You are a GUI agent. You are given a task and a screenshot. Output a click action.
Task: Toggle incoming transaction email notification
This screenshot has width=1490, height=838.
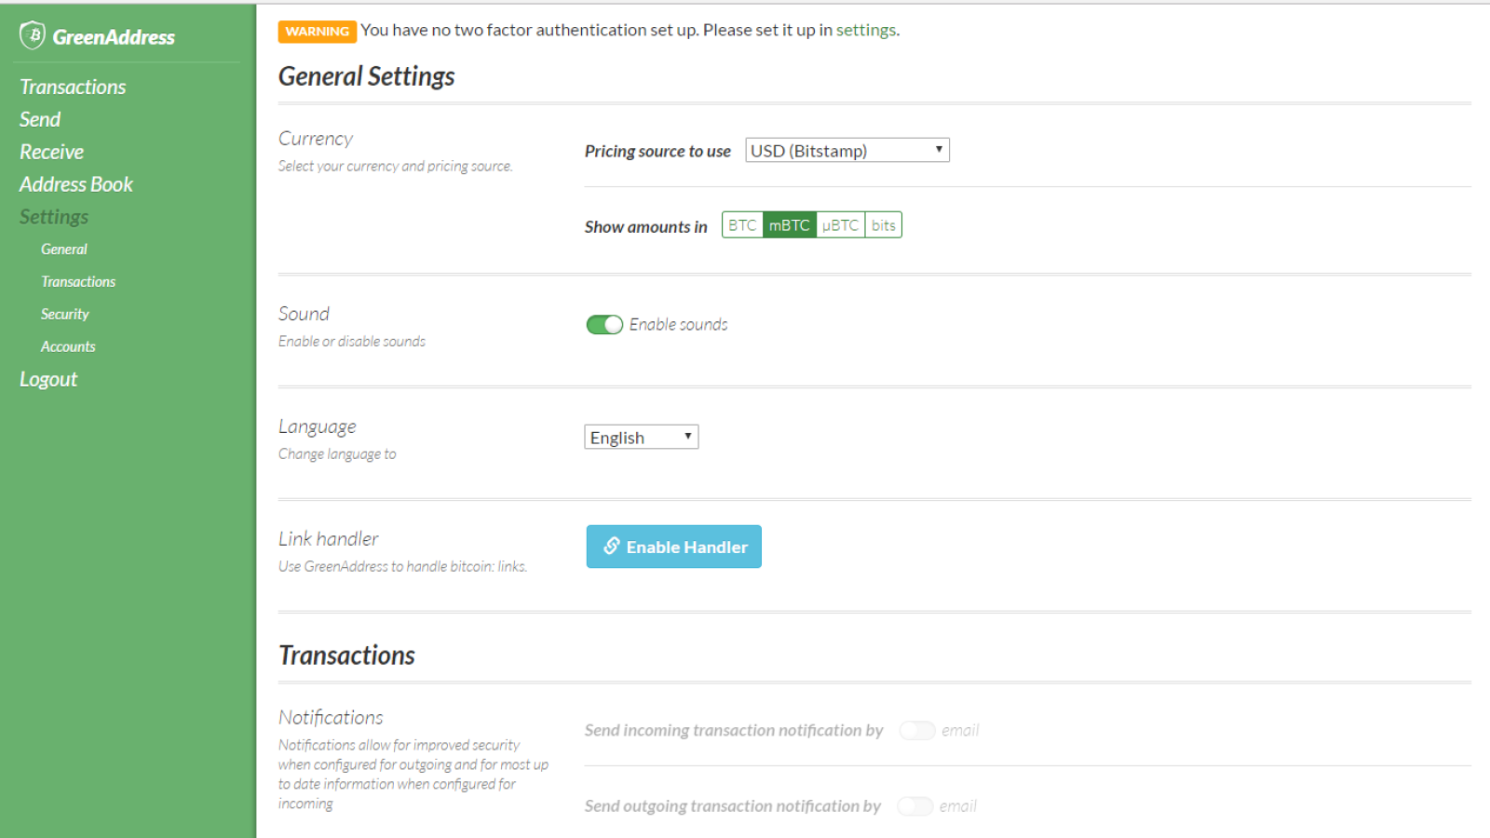[x=917, y=731]
